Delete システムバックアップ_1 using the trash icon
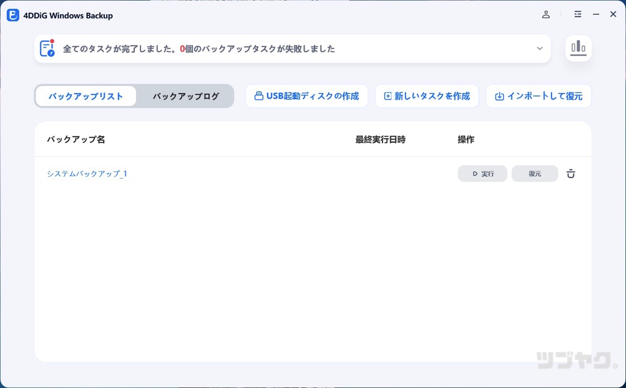 point(571,174)
